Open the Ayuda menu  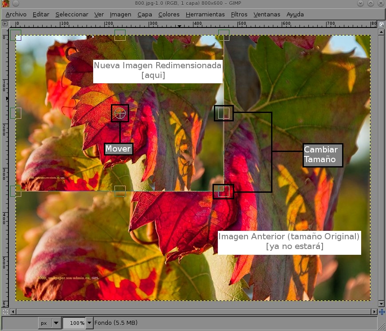tap(295, 15)
